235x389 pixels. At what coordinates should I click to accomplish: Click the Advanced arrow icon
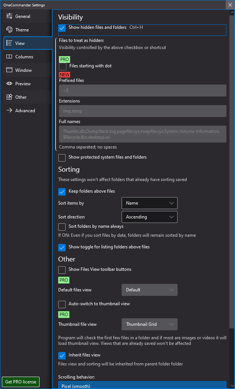pyautogui.click(x=9, y=111)
